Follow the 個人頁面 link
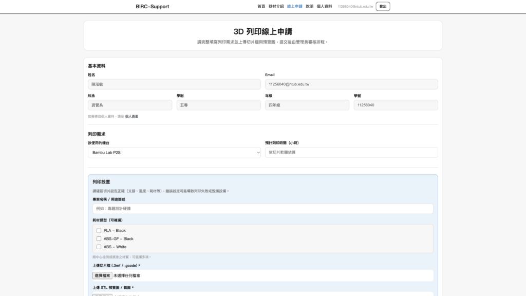Viewport: 526px width, 296px height. pyautogui.click(x=131, y=117)
